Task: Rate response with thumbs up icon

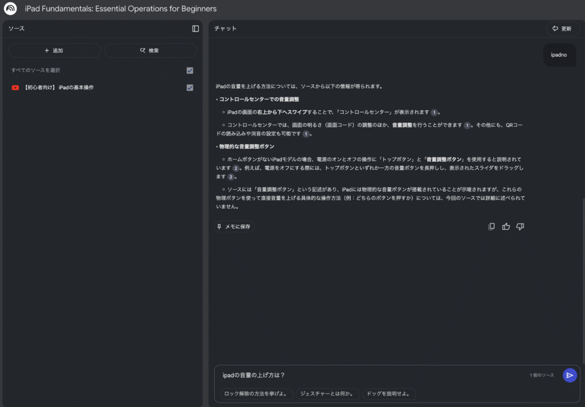Action: 506,226
